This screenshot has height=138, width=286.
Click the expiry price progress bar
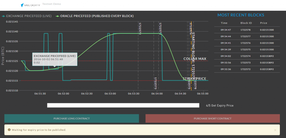tap(123, 105)
